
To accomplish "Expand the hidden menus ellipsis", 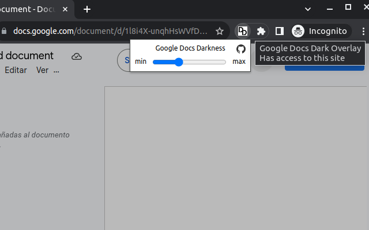I will pos(57,70).
